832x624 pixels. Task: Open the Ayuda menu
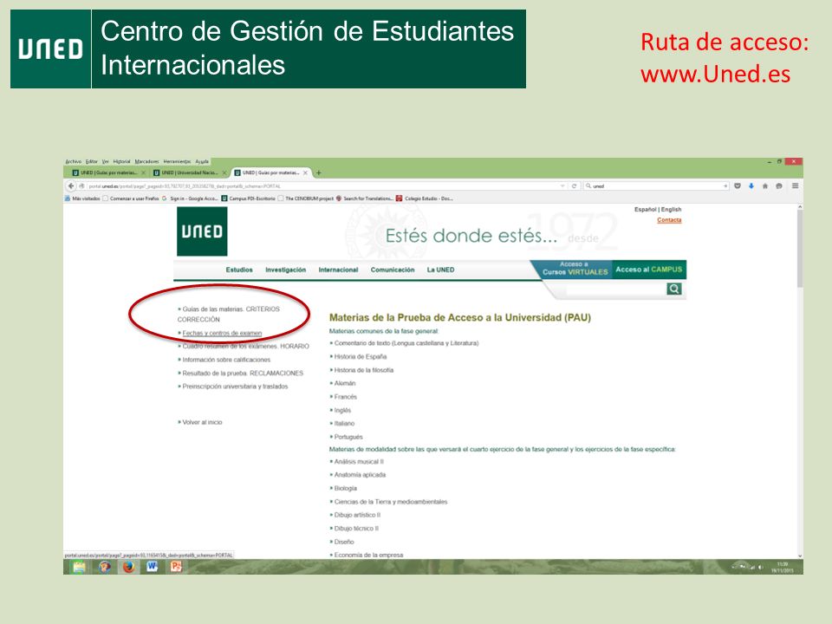pyautogui.click(x=202, y=161)
